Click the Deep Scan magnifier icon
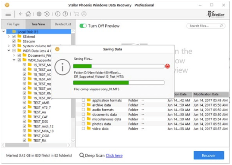232x165 pixels. (82, 155)
